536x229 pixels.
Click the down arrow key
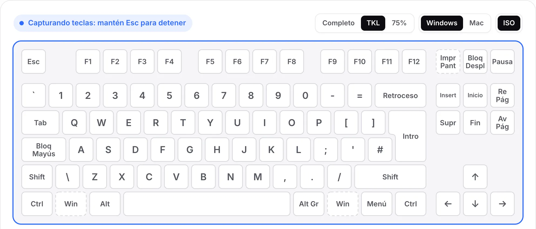(x=475, y=204)
